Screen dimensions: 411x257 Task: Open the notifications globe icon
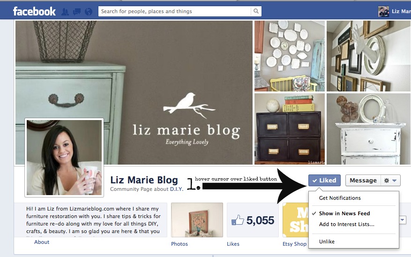[x=89, y=12]
